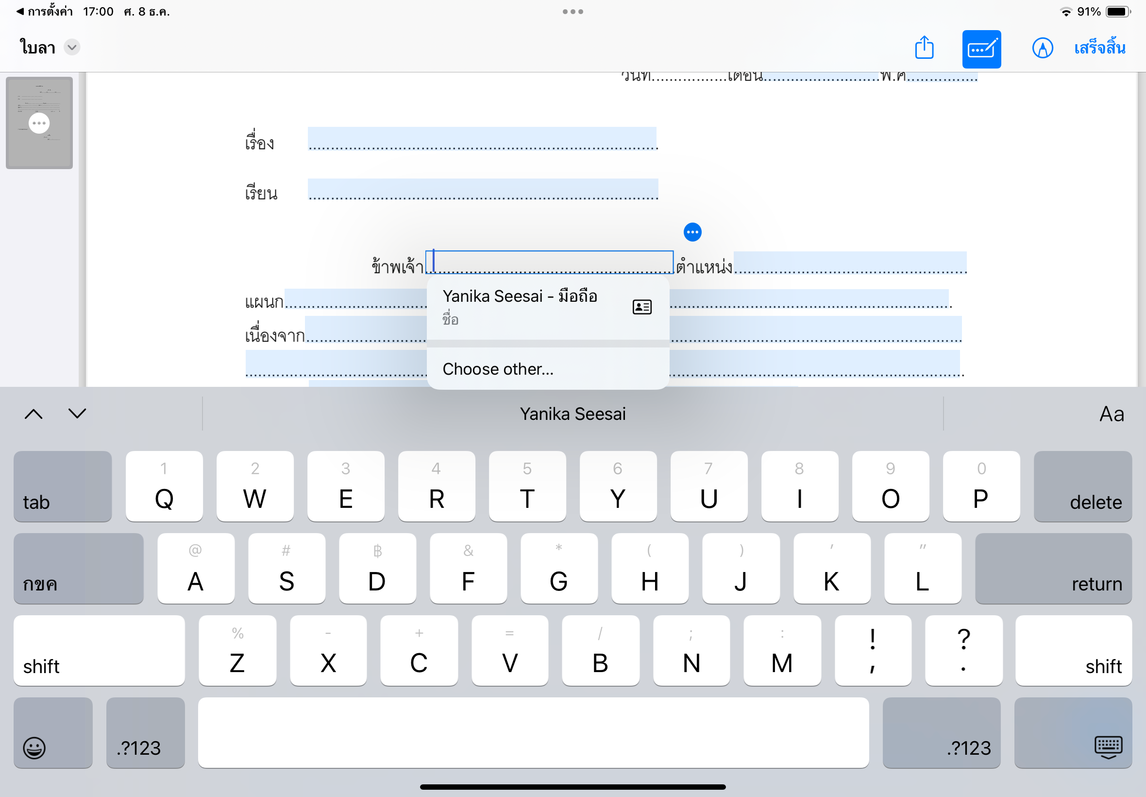Open the emoji keyboard
Screen dimensions: 1146x797
34,747
